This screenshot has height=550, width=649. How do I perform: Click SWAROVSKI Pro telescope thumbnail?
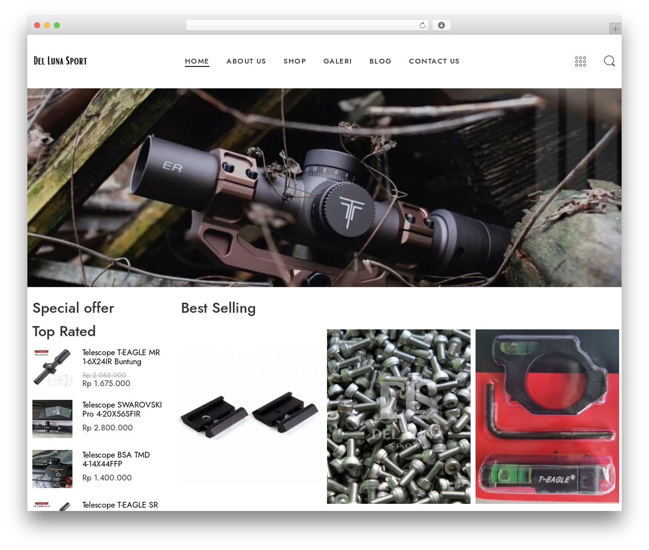click(52, 419)
